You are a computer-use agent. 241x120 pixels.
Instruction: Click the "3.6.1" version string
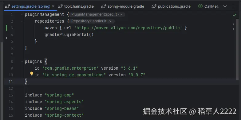click(129, 68)
